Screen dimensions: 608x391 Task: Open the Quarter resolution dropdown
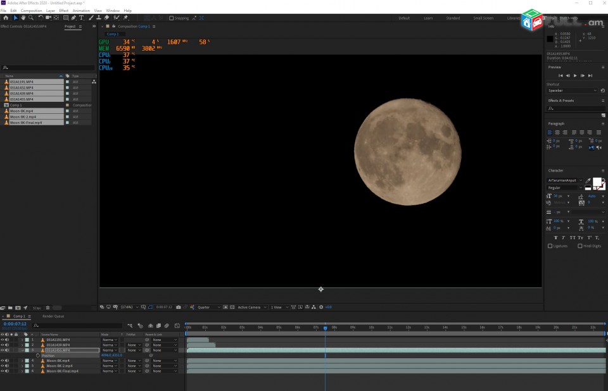tap(208, 307)
